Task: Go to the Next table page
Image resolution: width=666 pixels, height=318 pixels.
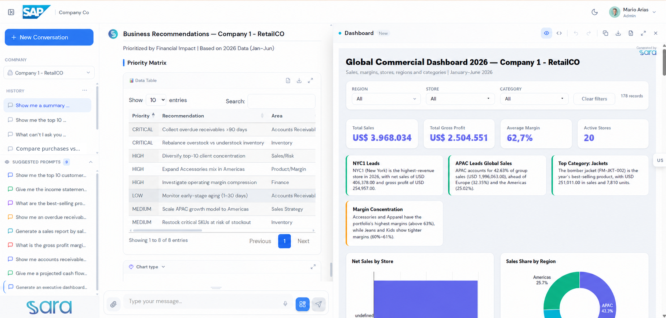Action: 303,241
